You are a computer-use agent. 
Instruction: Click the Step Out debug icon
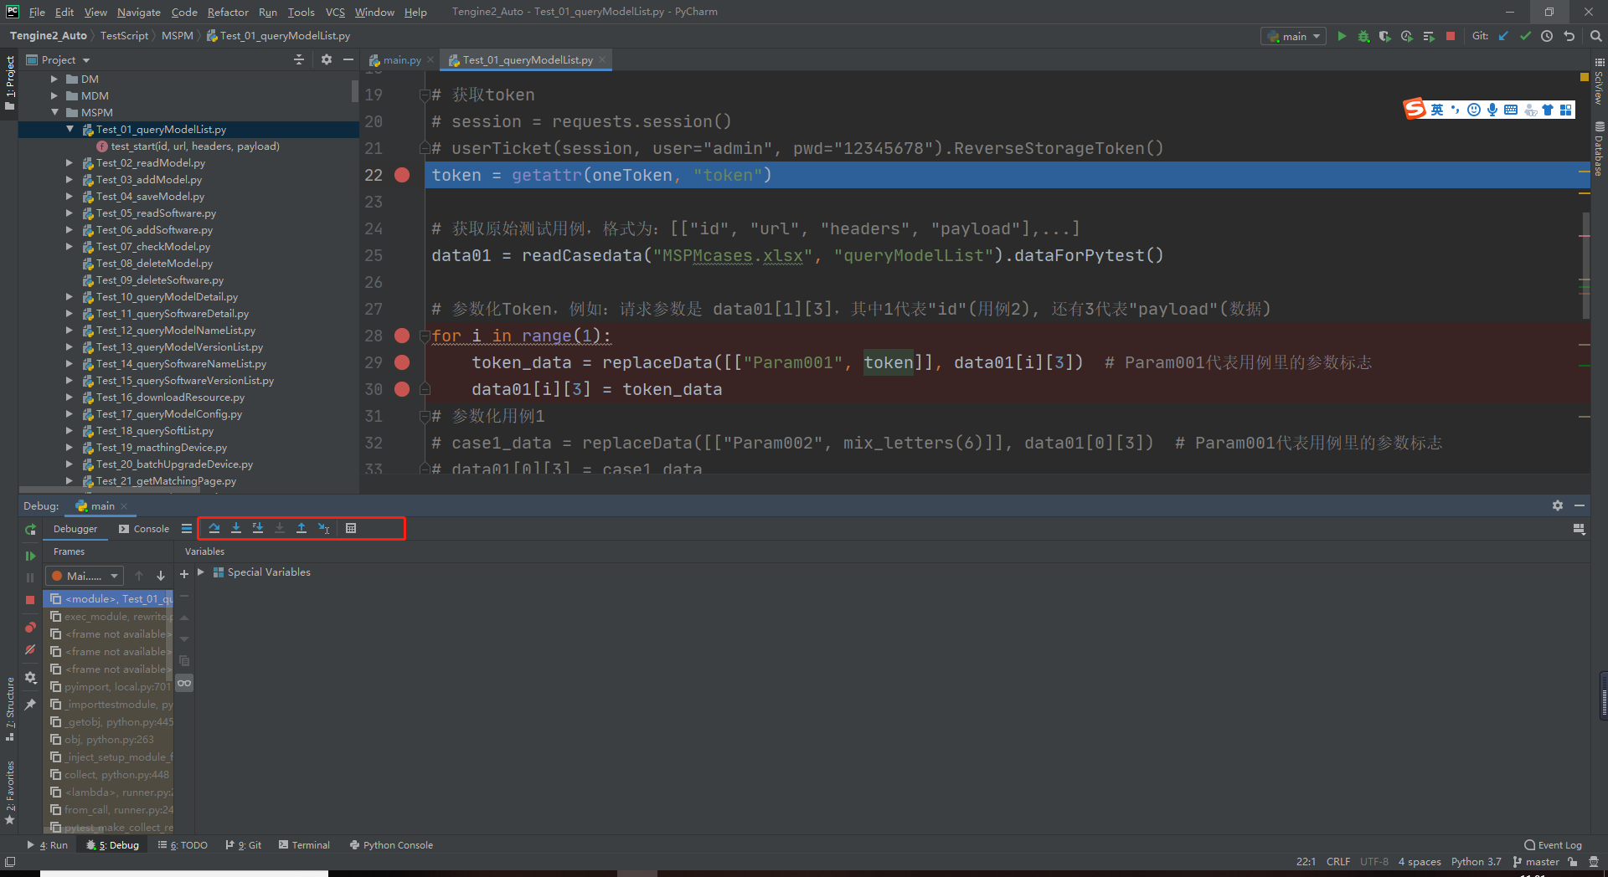coord(301,528)
